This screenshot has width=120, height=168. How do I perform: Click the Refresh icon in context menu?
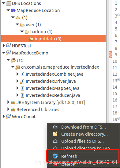tap(55, 156)
